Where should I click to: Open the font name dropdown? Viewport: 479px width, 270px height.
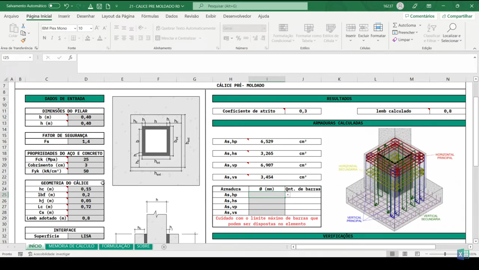click(x=75, y=28)
